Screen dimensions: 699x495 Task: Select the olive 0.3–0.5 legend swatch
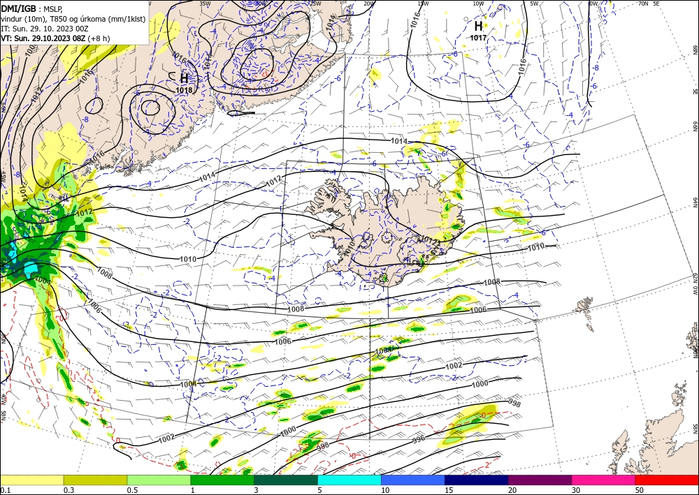[x=95, y=480]
